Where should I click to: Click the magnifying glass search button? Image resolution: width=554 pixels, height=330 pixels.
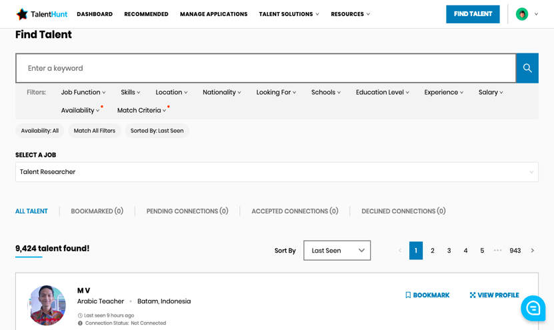point(527,68)
